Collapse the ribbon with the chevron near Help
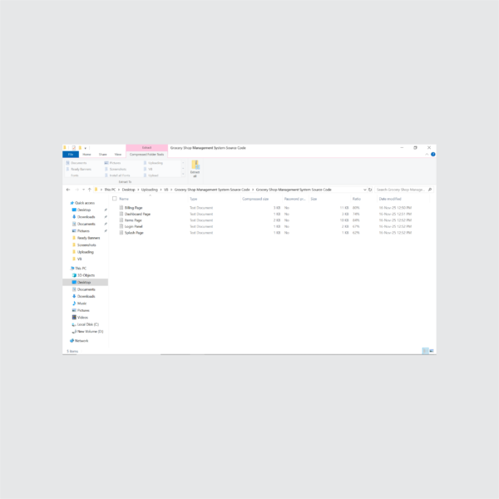 tap(427, 155)
